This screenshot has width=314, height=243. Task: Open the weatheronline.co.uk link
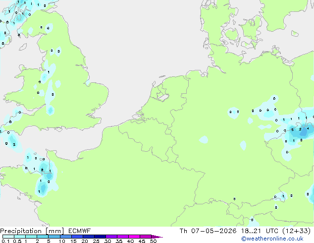(x=272, y=239)
